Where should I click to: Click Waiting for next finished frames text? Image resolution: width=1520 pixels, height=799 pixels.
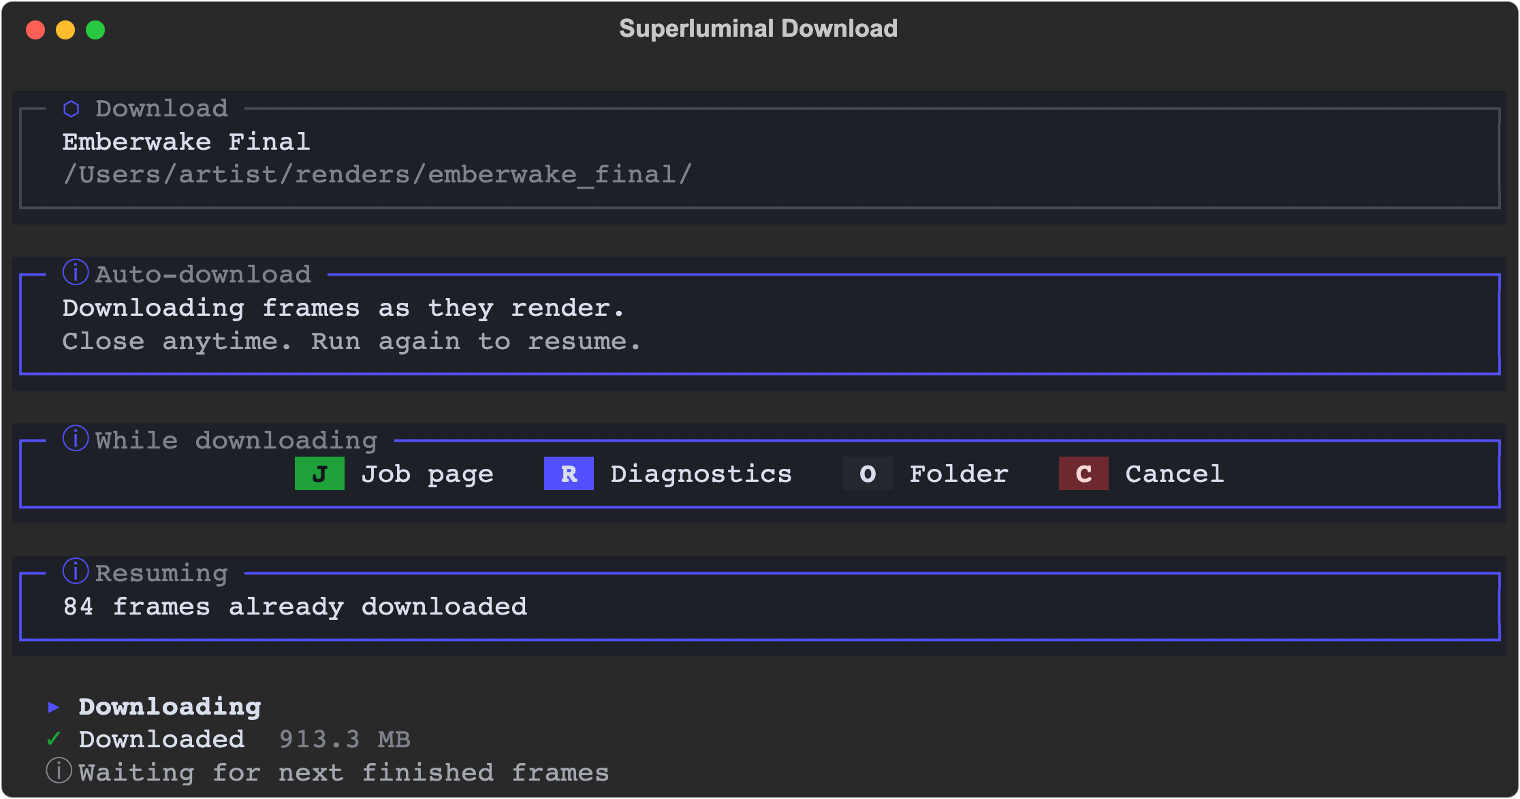pos(344,772)
